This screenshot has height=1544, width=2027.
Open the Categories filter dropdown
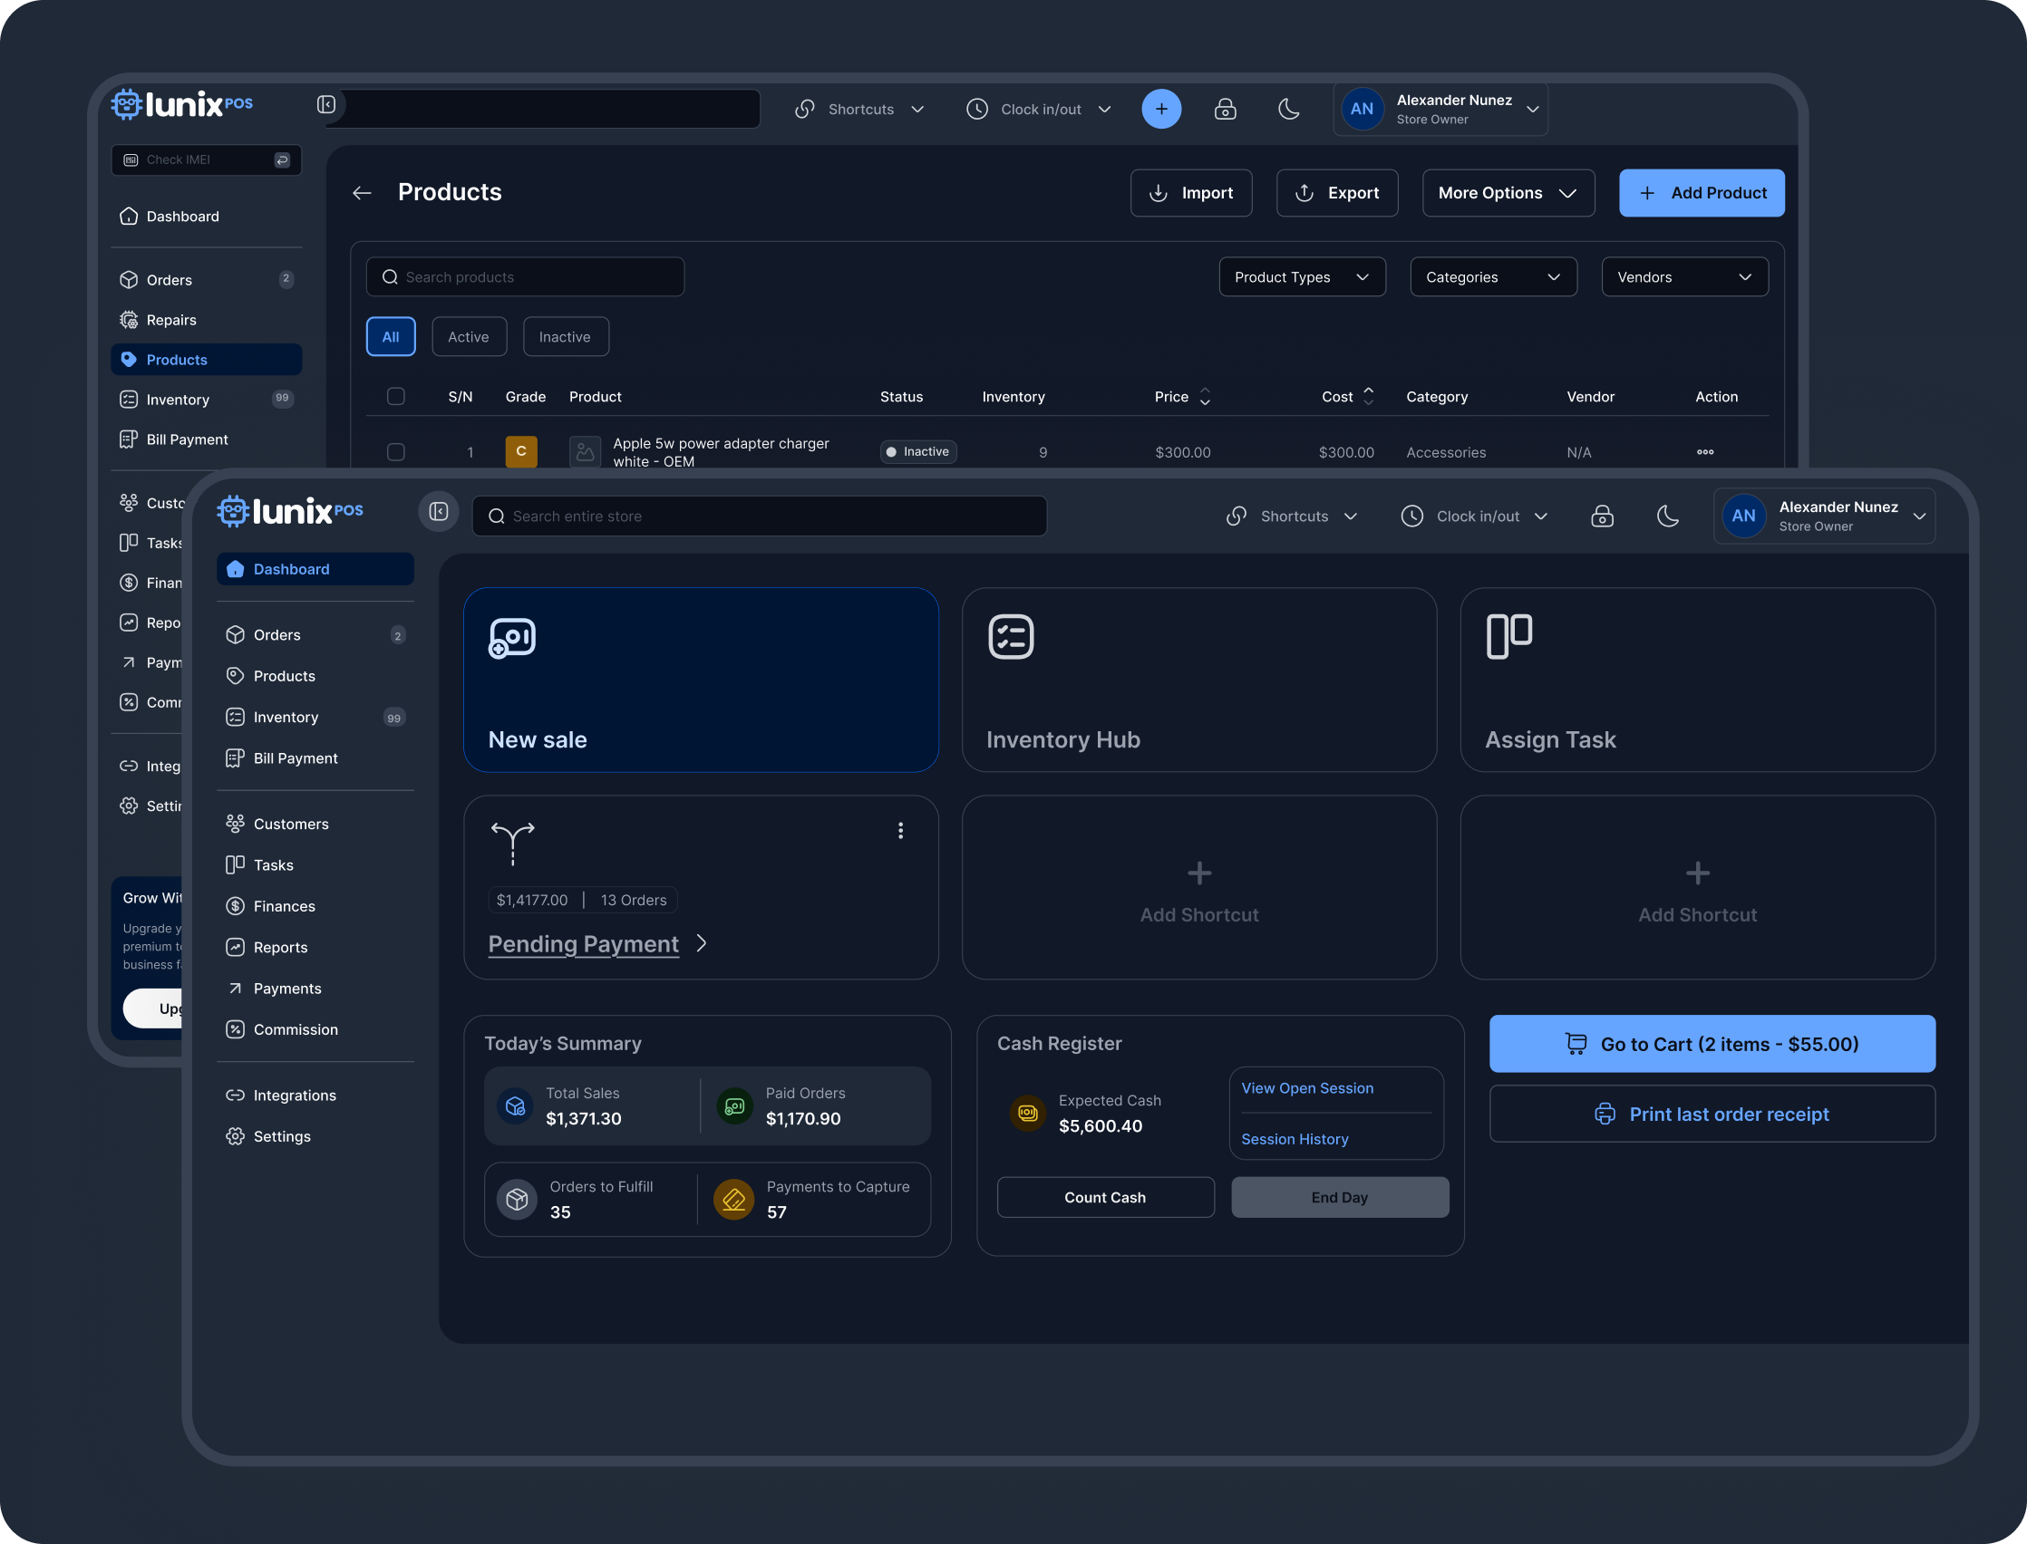pyautogui.click(x=1493, y=277)
